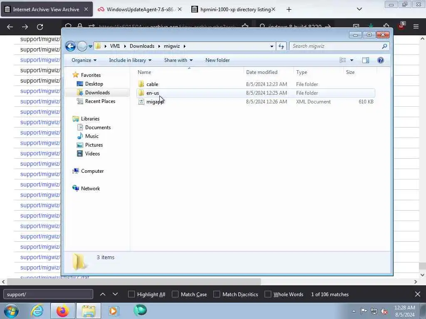Open the address bar history dropdown
This screenshot has width=426, height=319.
coord(272,46)
